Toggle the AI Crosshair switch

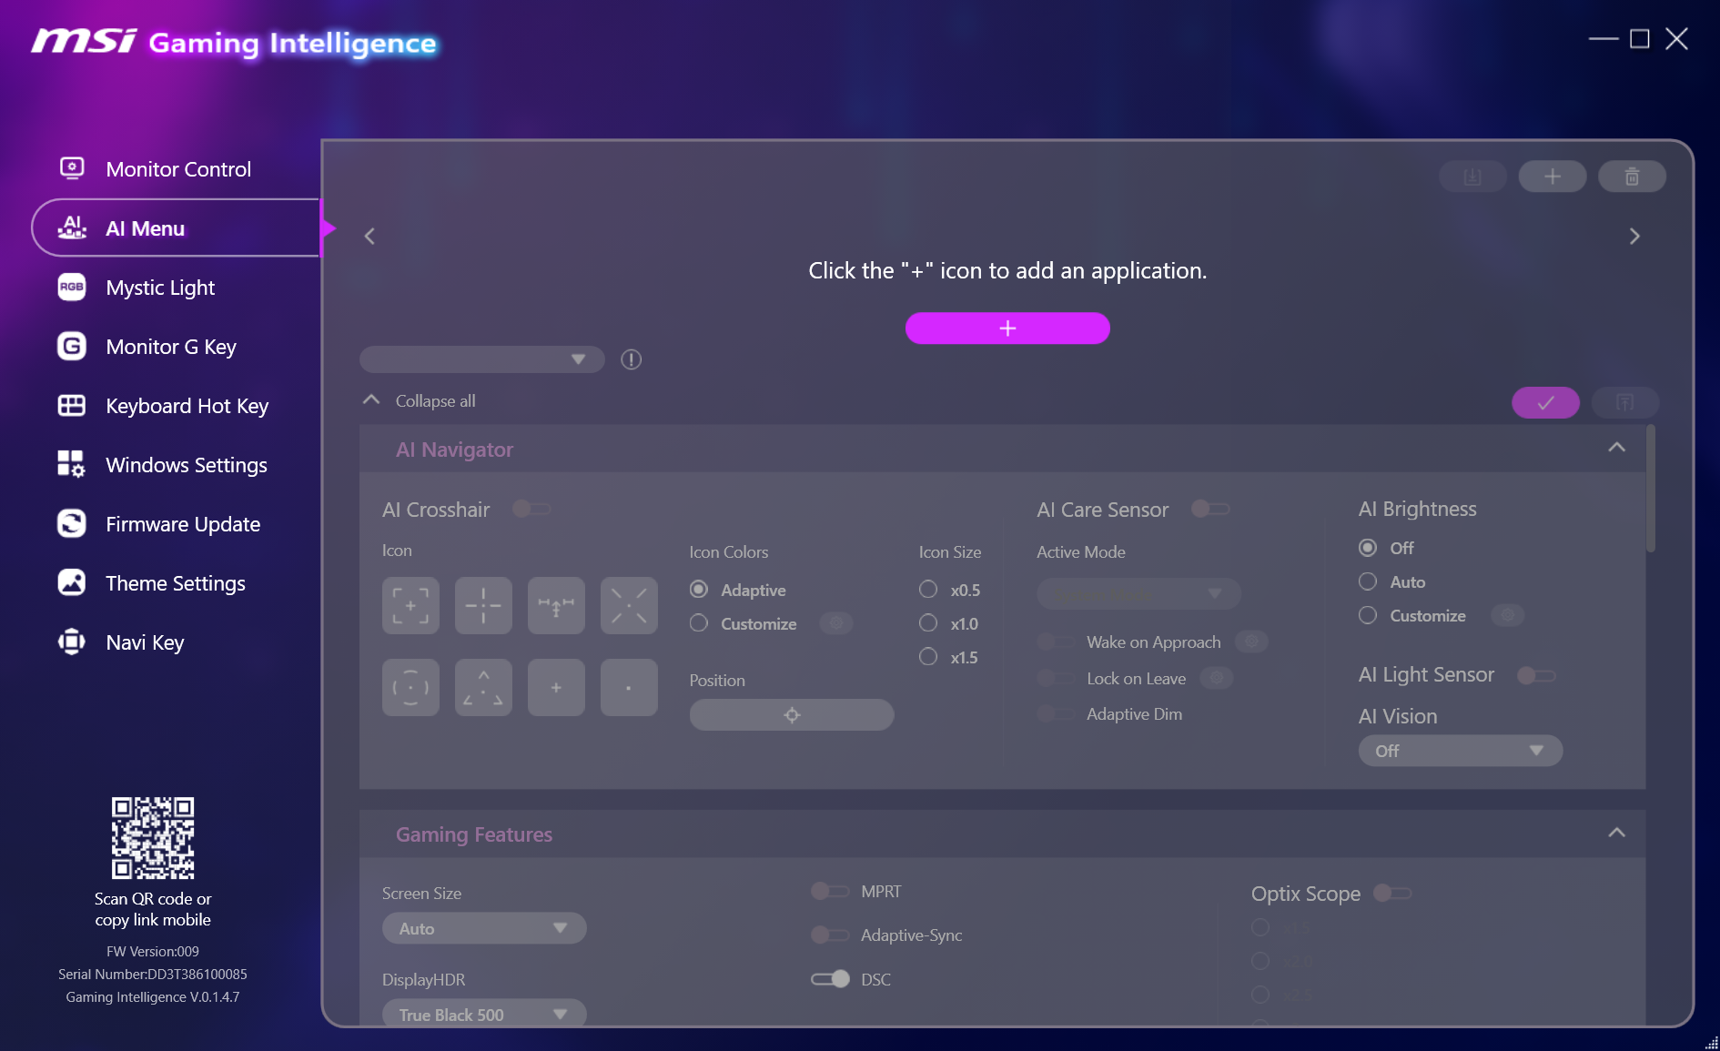[531, 509]
